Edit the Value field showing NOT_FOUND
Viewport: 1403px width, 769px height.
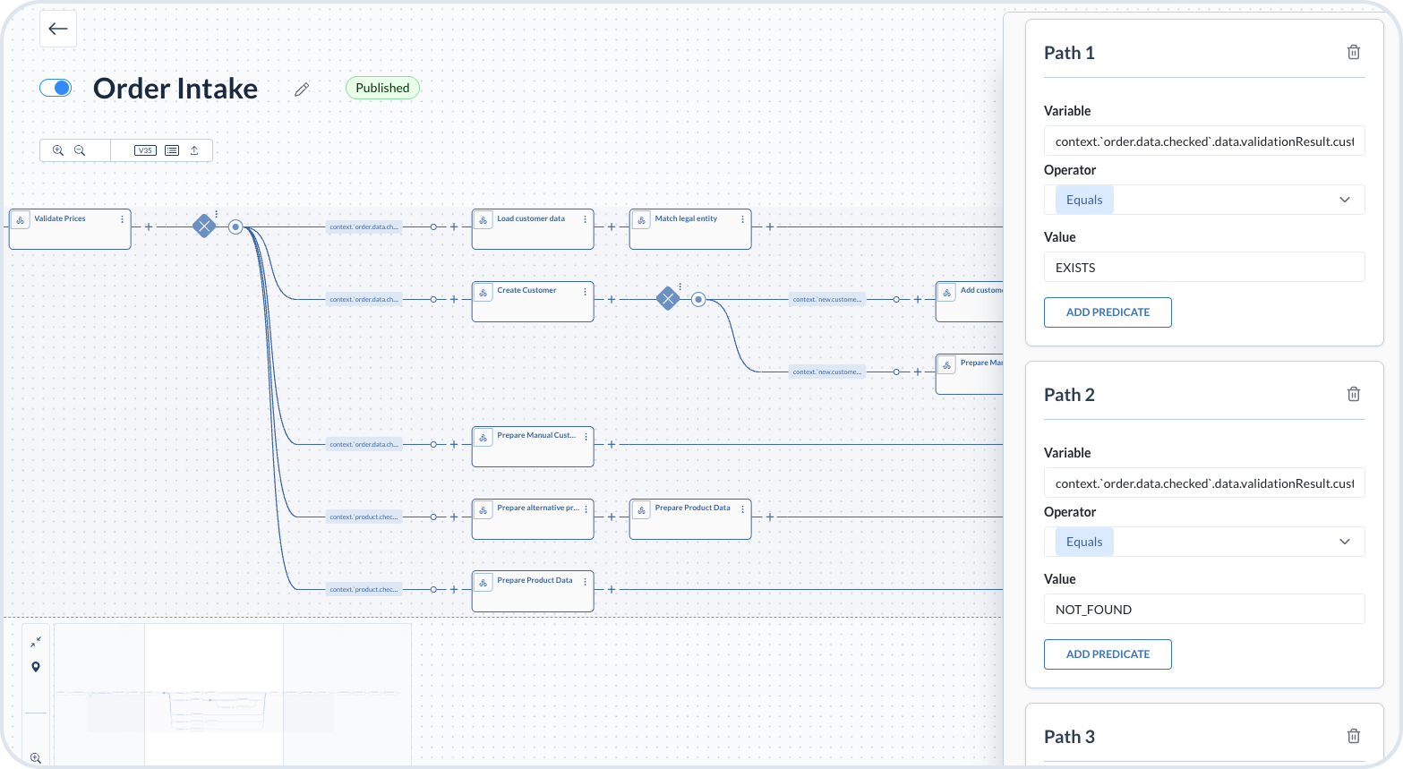(1203, 609)
